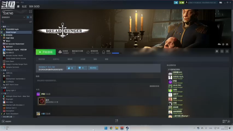The width and height of the screenshot is (233, 131).
Task: Click the Add a Game plus button
Action: [x=3, y=121]
